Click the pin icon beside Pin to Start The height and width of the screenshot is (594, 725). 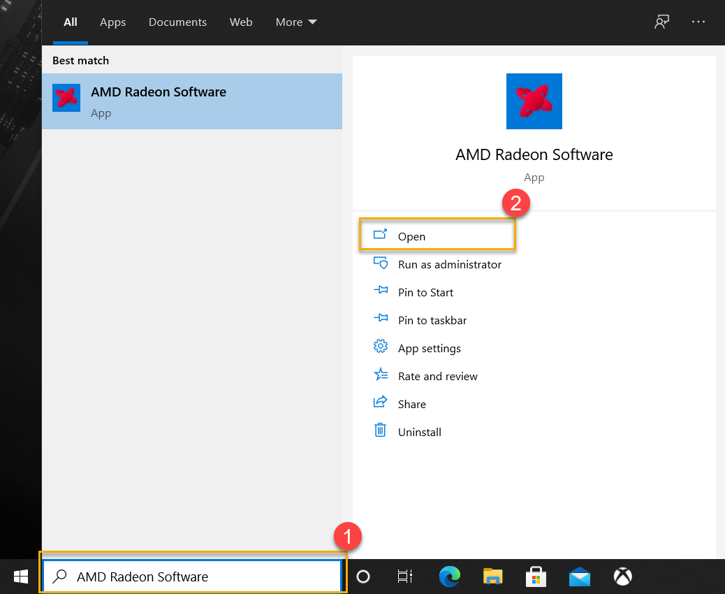pyautogui.click(x=381, y=290)
